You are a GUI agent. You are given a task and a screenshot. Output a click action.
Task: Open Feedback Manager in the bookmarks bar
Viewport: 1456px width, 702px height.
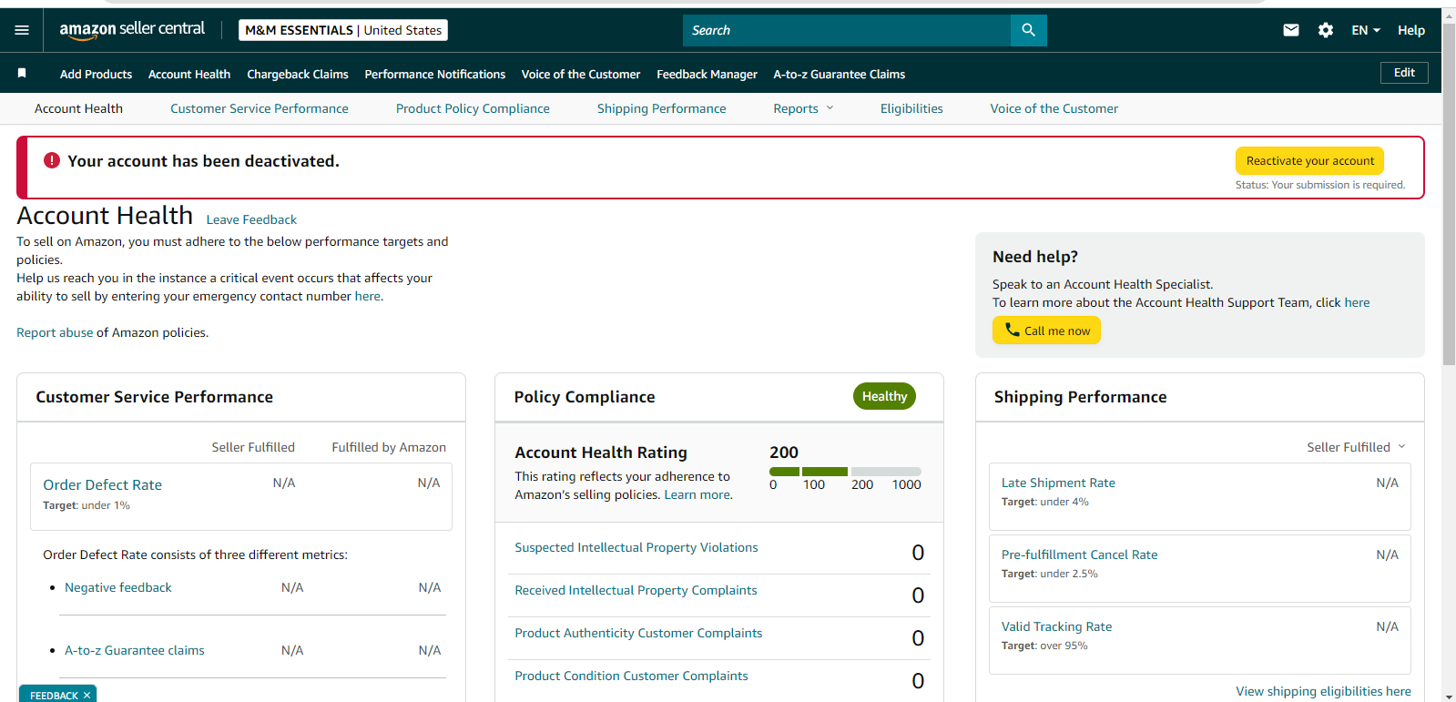tap(707, 75)
